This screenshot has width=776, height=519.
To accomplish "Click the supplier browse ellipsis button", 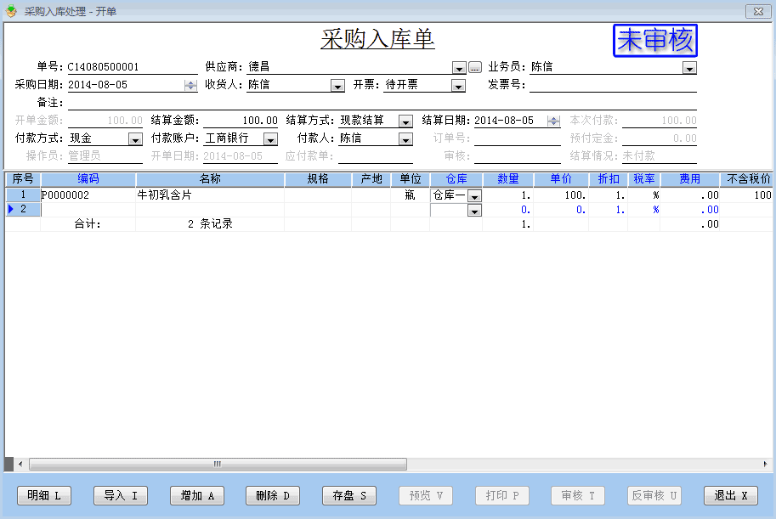I will pos(475,67).
